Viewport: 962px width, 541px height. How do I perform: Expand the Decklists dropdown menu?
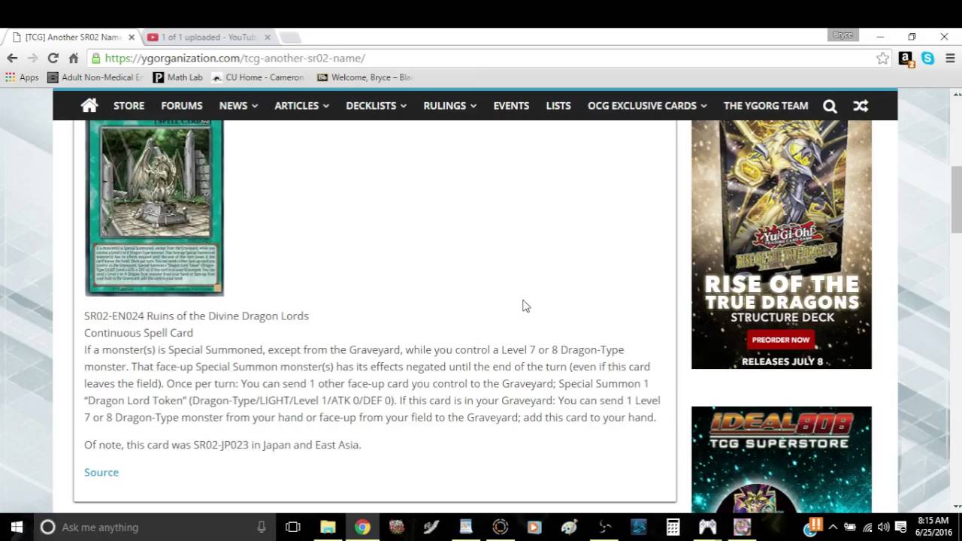(376, 106)
